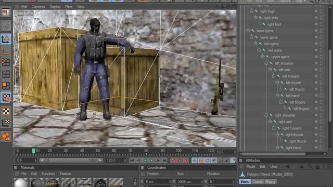Collapse the upper spine joint
333x187 pixels.
pos(263,57)
